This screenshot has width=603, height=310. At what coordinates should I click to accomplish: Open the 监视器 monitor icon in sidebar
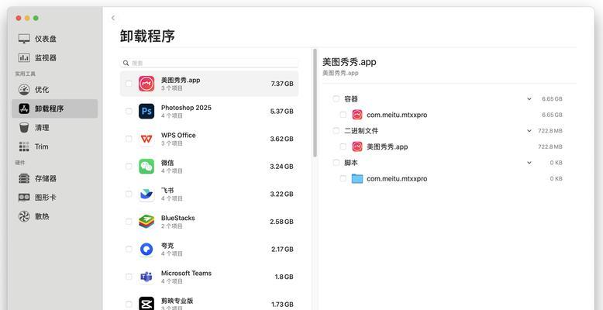coord(24,57)
